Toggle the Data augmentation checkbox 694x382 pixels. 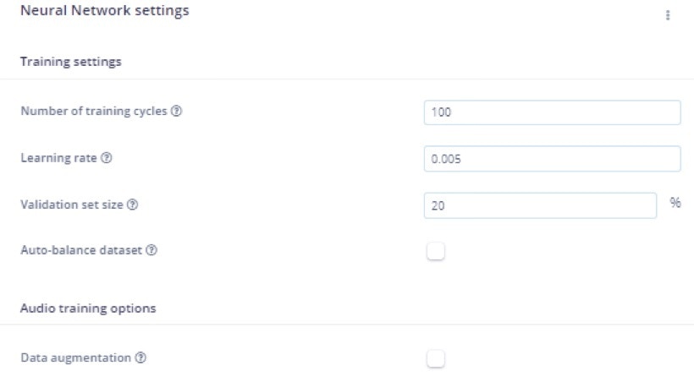[x=435, y=358]
